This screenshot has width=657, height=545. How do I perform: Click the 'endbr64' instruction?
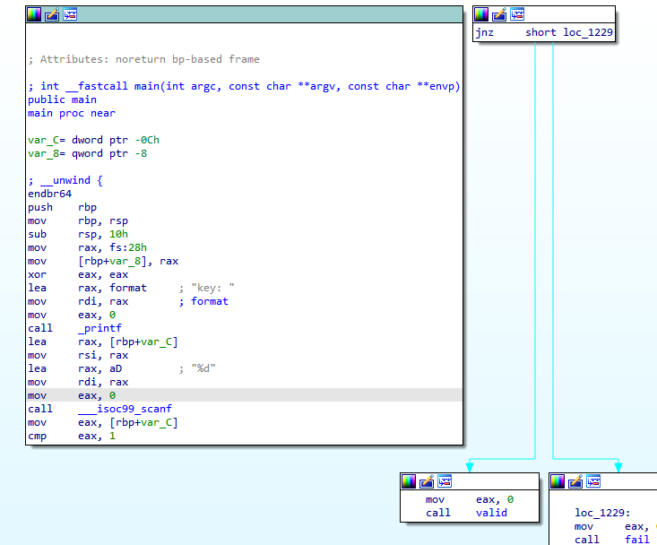(50, 194)
